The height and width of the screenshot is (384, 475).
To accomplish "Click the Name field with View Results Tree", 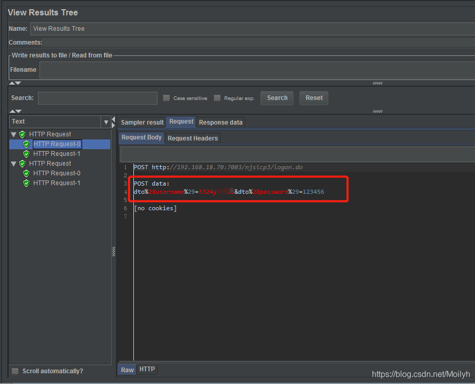I will point(252,29).
